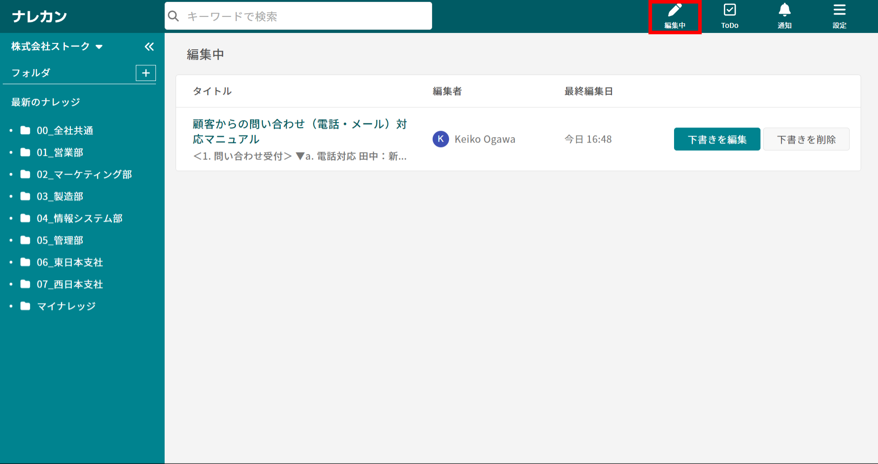Focus the キーワードで検索 search field
Viewport: 878px width, 464px height.
tap(306, 16)
